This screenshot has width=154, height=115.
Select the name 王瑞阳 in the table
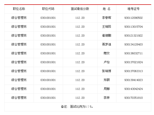106,27
